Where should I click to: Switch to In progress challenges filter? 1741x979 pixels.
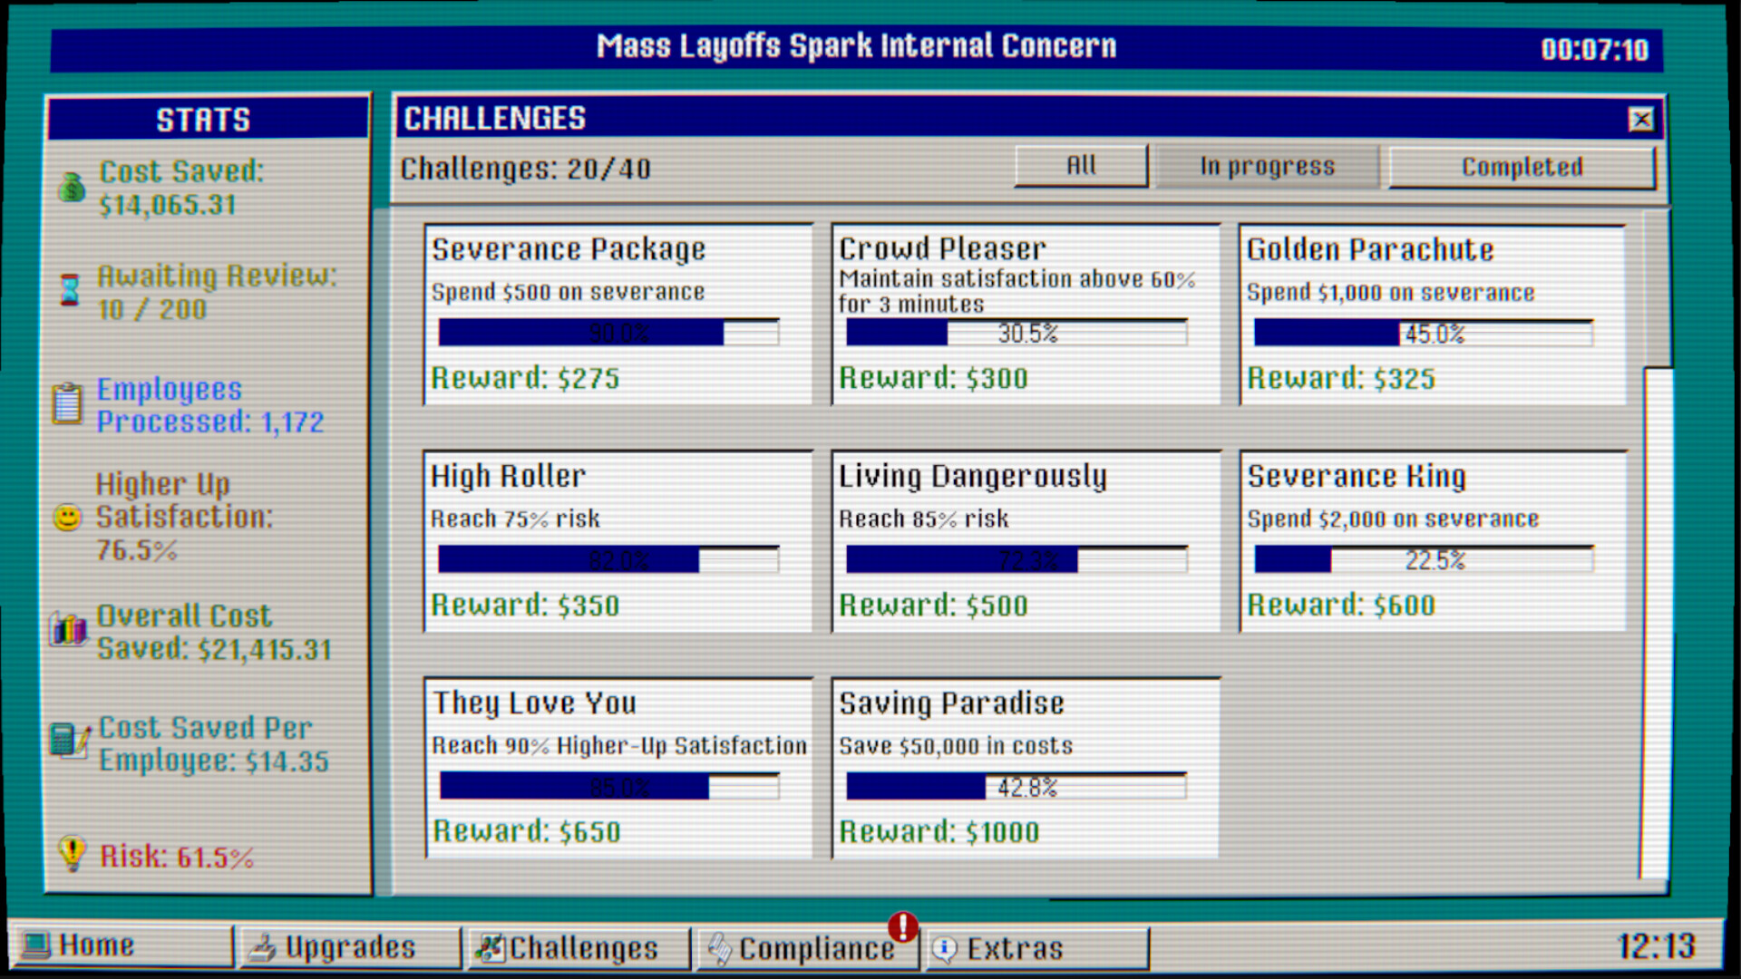pyautogui.click(x=1267, y=167)
